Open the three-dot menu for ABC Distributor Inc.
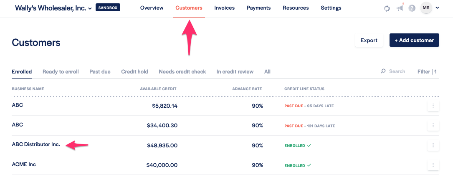453x177 pixels. point(433,145)
